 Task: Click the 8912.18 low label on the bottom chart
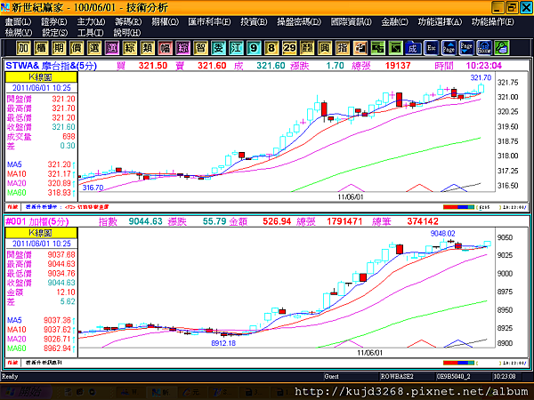[x=223, y=343]
